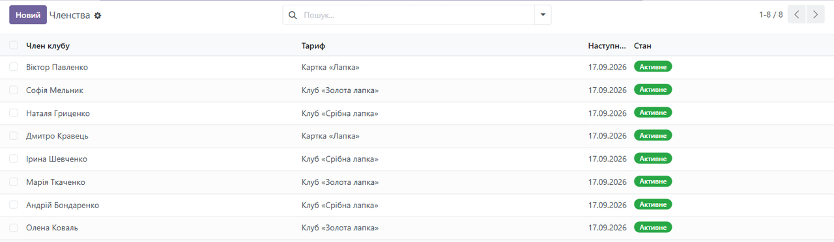834x242 pixels.
Task: Click Картка «Лапка» tariff in Віктор Павленко row
Action: pos(330,67)
